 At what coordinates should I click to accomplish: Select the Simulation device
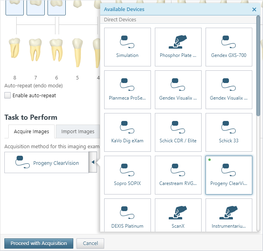127,47
